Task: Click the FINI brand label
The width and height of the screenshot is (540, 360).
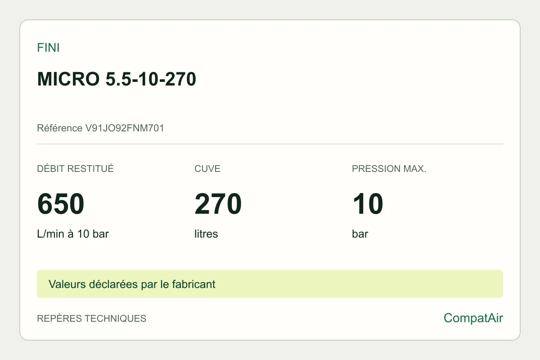Action: tap(48, 48)
